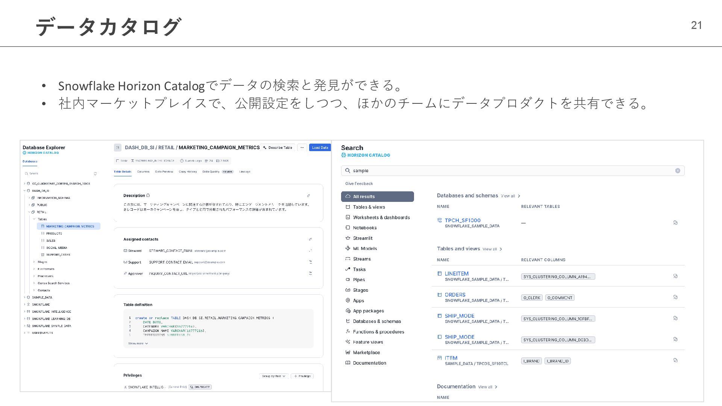
Task: Click the refresh icon in Database Explorer
Action: click(x=95, y=174)
